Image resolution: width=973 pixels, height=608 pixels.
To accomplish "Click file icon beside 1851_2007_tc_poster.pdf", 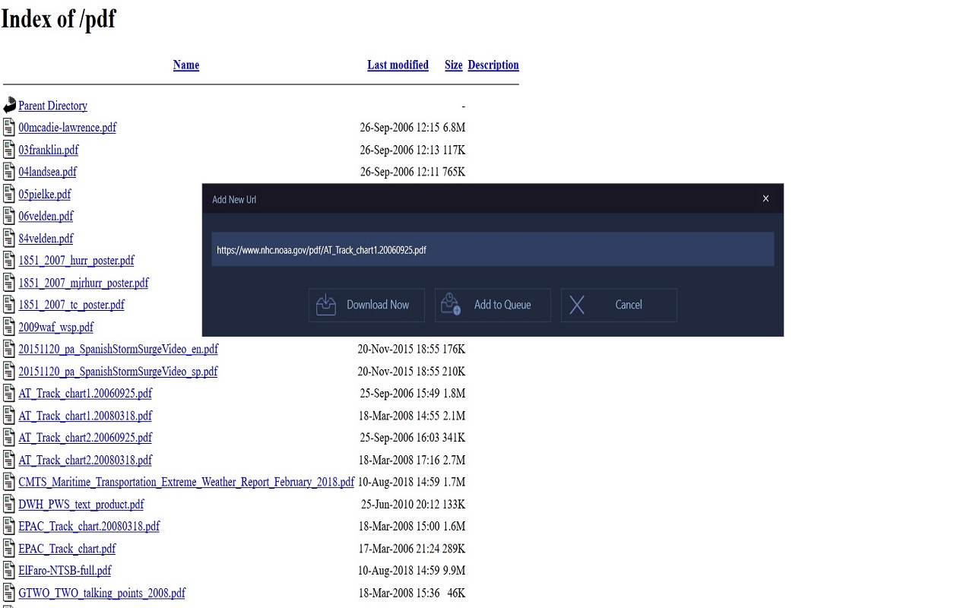I will click(x=9, y=305).
